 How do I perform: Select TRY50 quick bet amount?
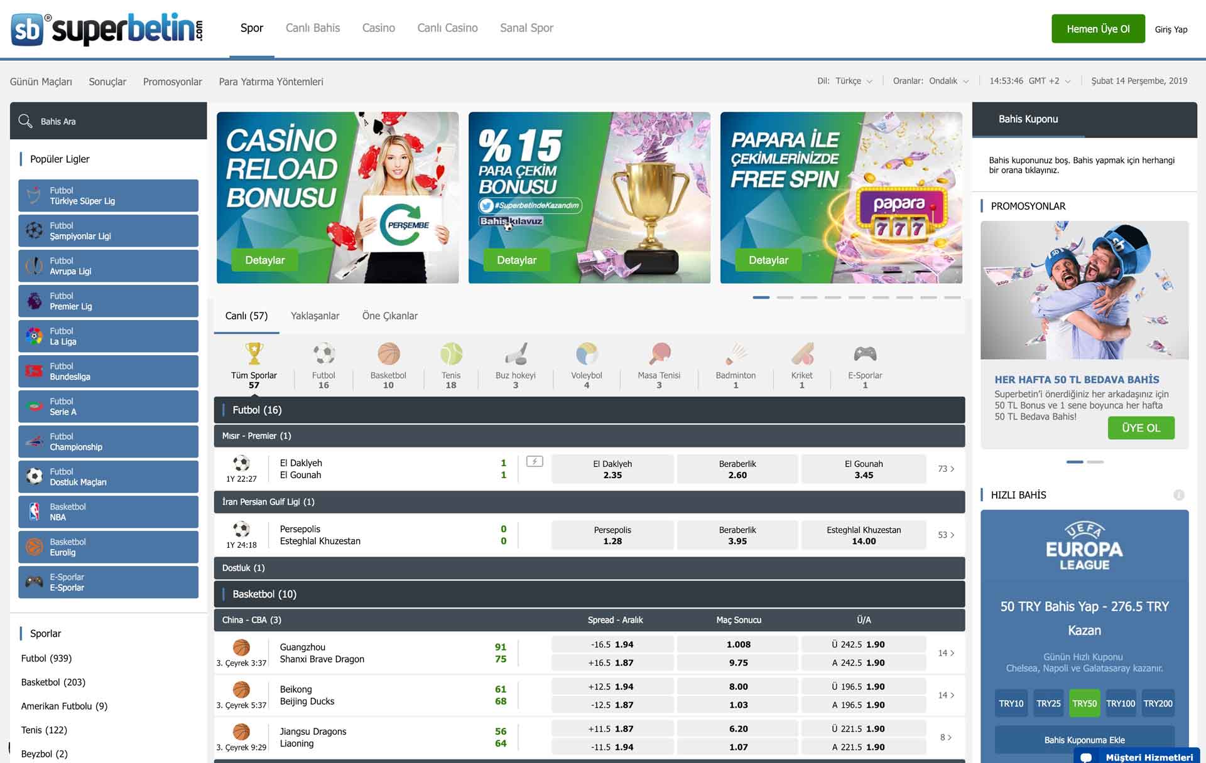tap(1084, 703)
